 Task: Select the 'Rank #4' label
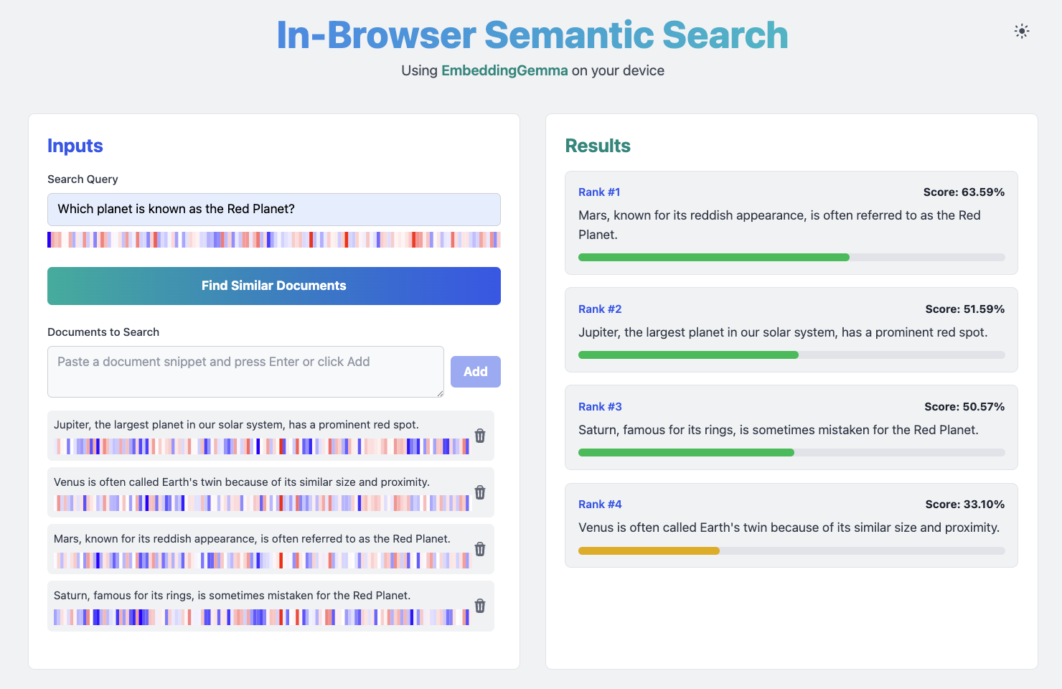coord(600,505)
